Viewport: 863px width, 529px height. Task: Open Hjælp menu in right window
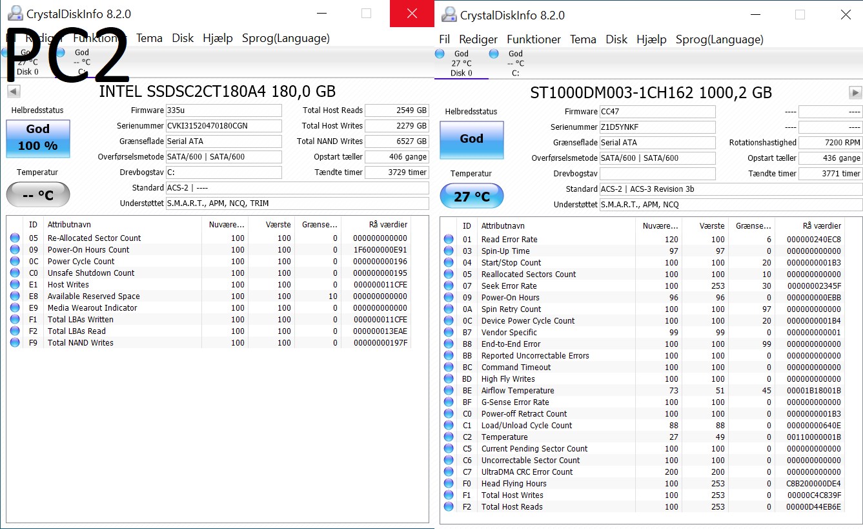tap(651, 39)
